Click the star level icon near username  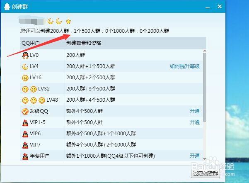68,21
